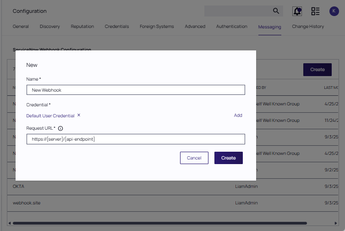Click the search magnifier icon
The height and width of the screenshot is (231, 345).
point(276,11)
